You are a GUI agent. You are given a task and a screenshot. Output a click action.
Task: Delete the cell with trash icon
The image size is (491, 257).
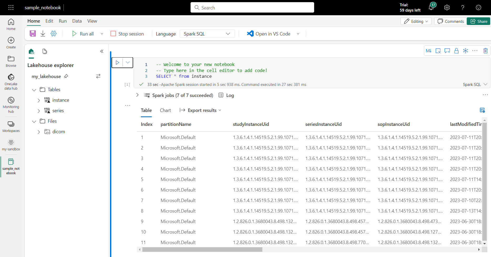485,51
